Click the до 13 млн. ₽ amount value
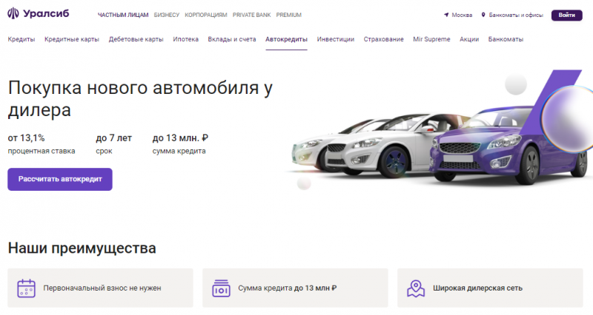The height and width of the screenshot is (315, 593). click(x=180, y=138)
